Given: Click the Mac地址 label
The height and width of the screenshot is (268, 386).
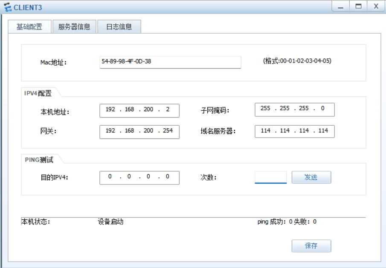Looking at the screenshot, I should [53, 63].
